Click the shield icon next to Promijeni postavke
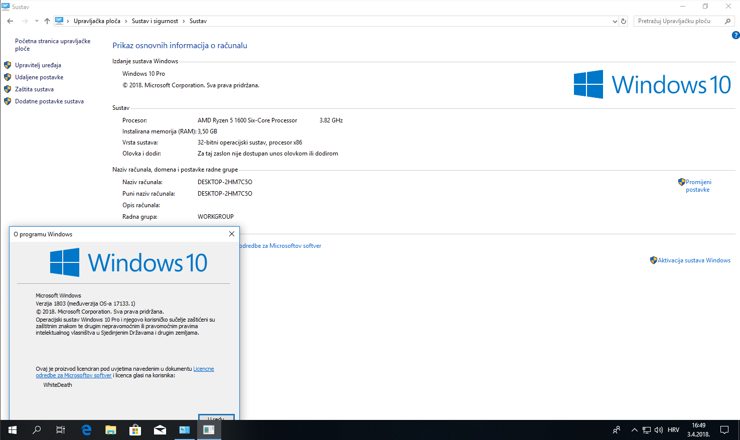Image resolution: width=740 pixels, height=440 pixels. pos(681,182)
